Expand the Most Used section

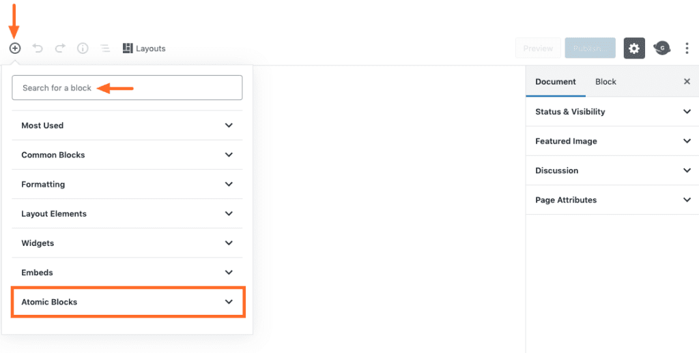[127, 125]
